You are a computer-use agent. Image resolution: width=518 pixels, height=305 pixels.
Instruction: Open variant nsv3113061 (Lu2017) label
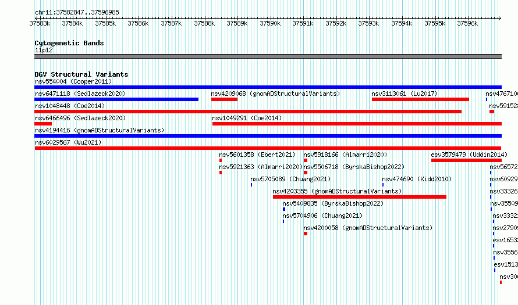point(405,94)
